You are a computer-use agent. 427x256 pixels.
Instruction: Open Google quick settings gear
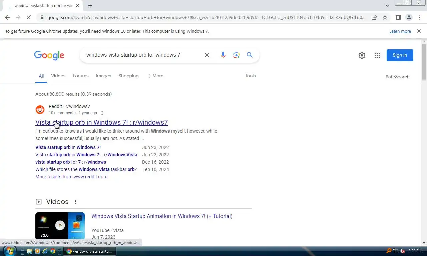pyautogui.click(x=362, y=55)
